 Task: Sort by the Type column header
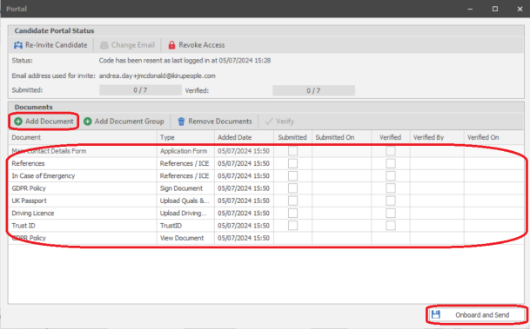(x=185, y=137)
